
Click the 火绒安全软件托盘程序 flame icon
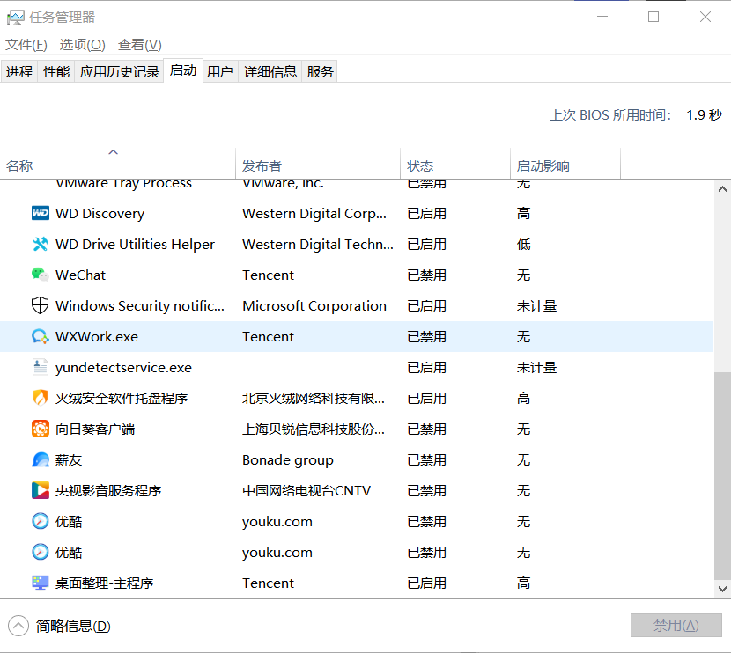coord(40,398)
